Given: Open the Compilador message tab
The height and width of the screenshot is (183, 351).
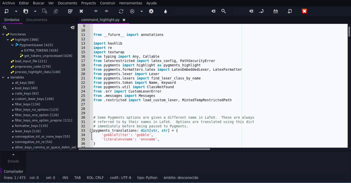Looking at the screenshot, I should [13, 171].
